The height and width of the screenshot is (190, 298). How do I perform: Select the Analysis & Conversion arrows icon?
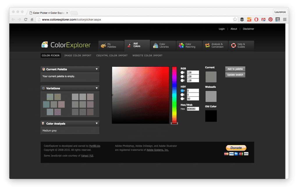point(207,46)
